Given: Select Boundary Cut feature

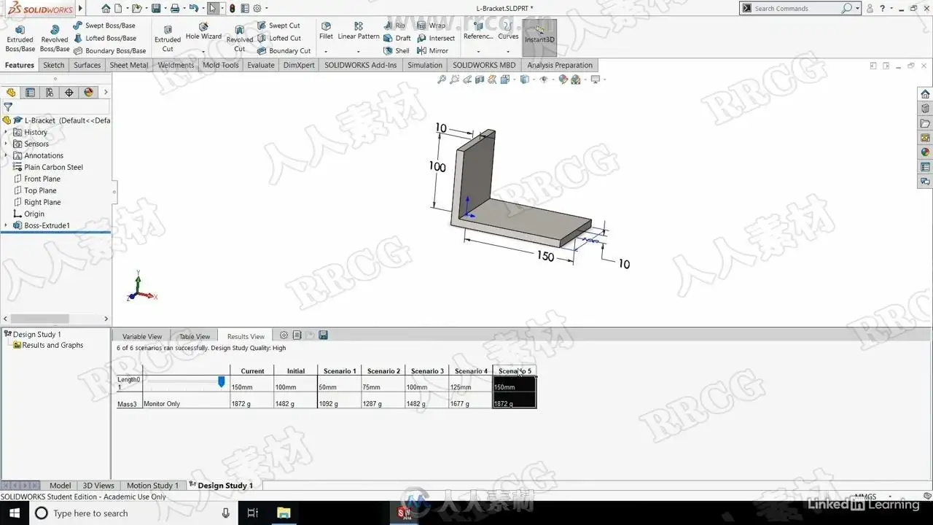Looking at the screenshot, I should pos(284,51).
